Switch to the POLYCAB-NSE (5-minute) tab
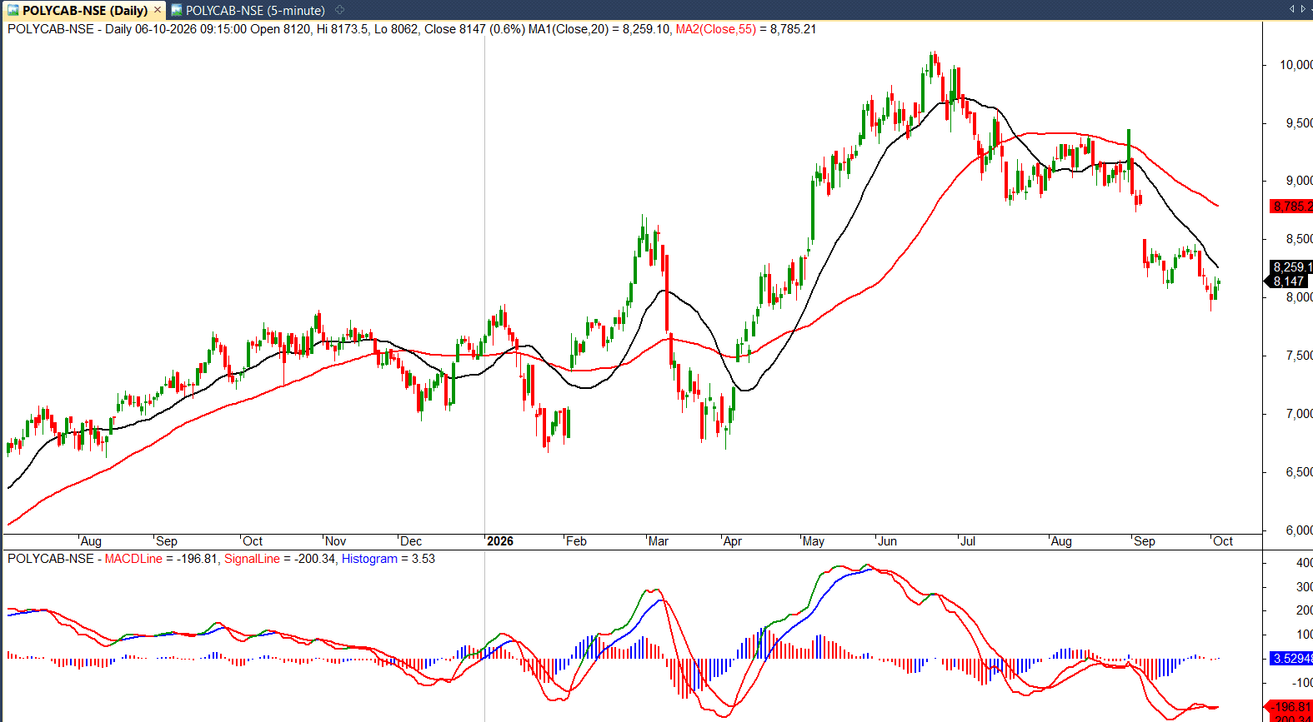Image resolution: width=1313 pixels, height=722 pixels. coord(255,11)
